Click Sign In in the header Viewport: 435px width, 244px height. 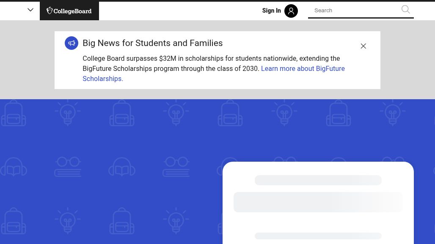(x=271, y=11)
